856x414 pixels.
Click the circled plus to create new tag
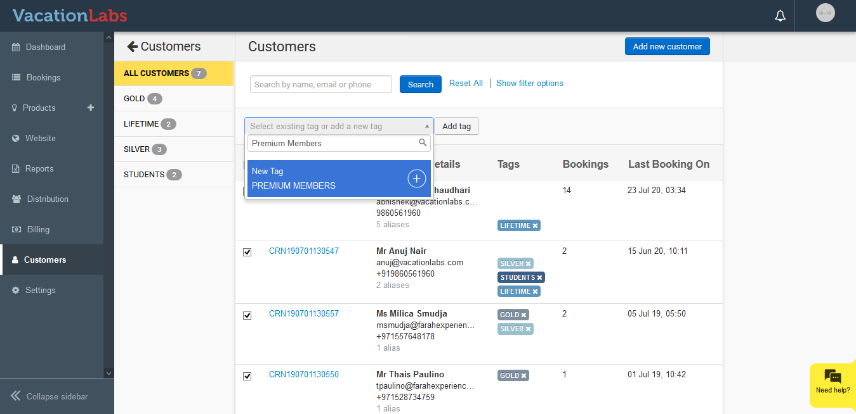click(416, 179)
